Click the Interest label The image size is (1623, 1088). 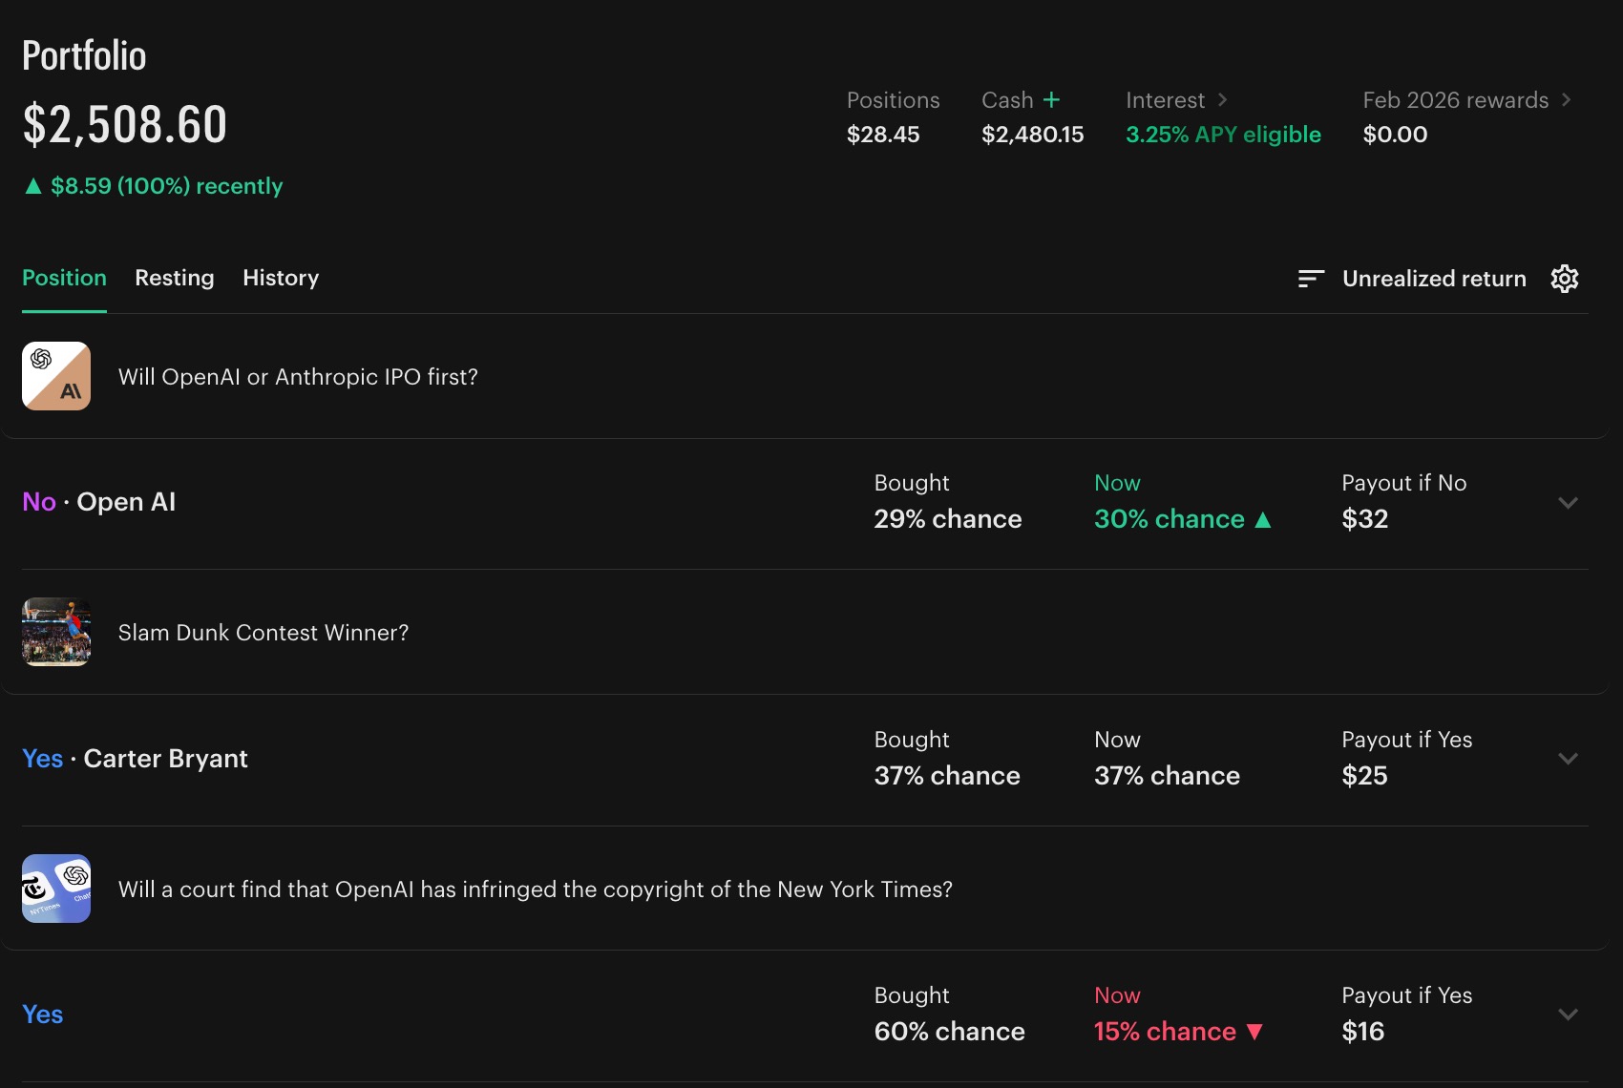[x=1165, y=100]
